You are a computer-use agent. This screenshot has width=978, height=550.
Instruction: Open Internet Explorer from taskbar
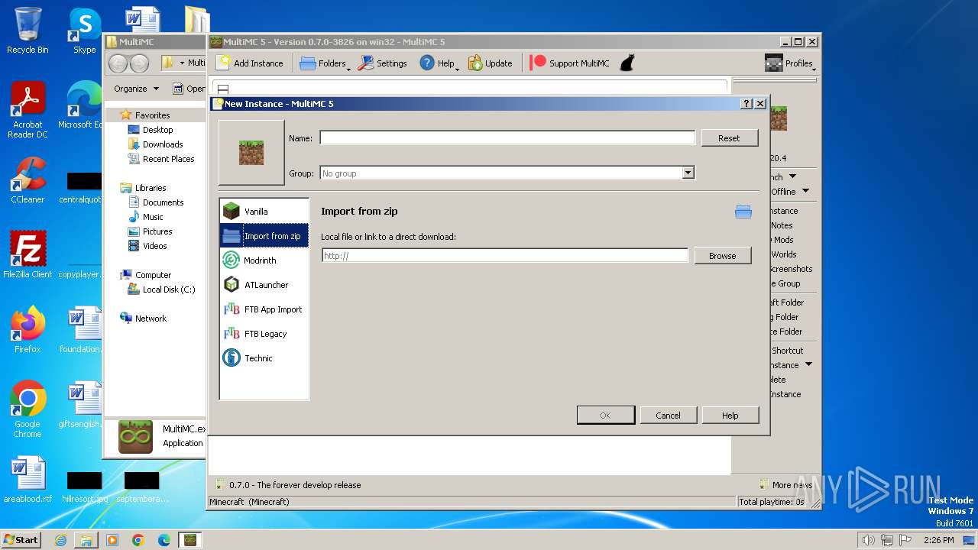pos(60,540)
